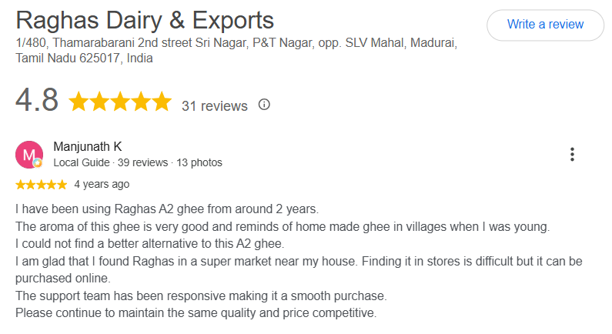Click the small five-star review rating

pyautogui.click(x=42, y=185)
